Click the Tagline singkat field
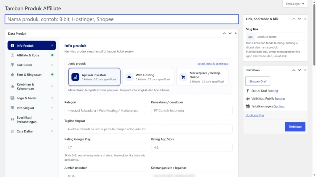This screenshot has height=177, width=316. (x=148, y=129)
